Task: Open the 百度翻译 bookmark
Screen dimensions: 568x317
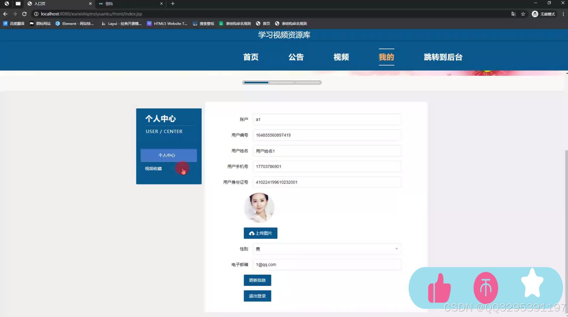Action: tap(14, 23)
